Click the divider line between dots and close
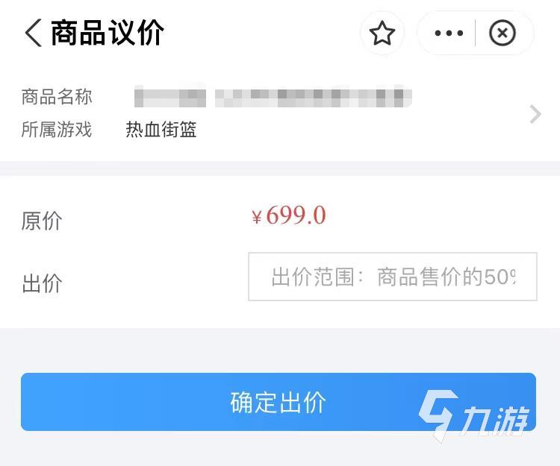560x466 pixels. coord(476,33)
